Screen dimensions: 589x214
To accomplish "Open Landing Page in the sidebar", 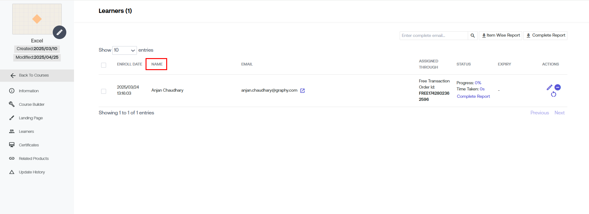I will pyautogui.click(x=31, y=118).
